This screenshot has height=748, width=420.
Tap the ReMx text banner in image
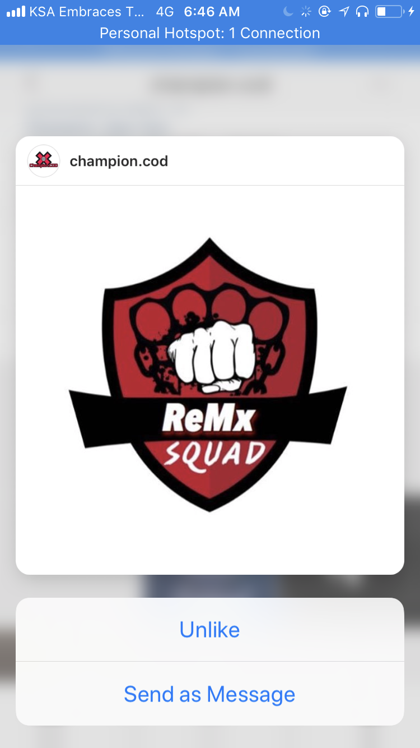click(208, 419)
